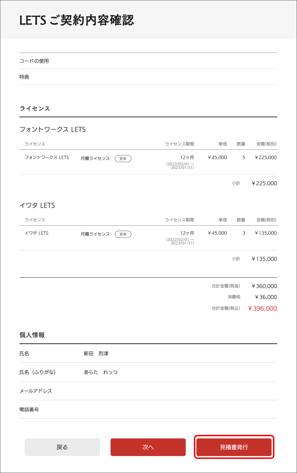Click the 個人情報 section heading
Image resolution: width=297 pixels, height=473 pixels.
pos(32,335)
